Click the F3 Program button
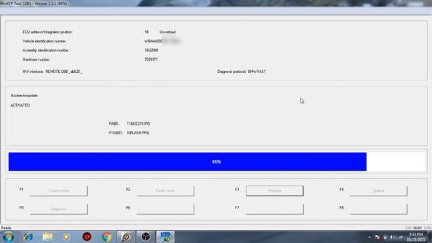The height and width of the screenshot is (243, 432). [275, 190]
